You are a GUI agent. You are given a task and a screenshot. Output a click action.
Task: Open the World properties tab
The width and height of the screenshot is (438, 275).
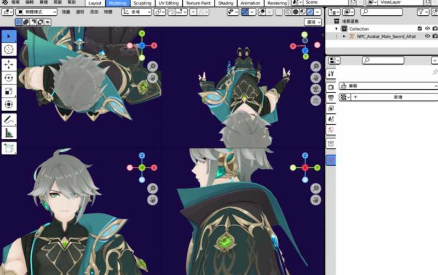click(331, 130)
